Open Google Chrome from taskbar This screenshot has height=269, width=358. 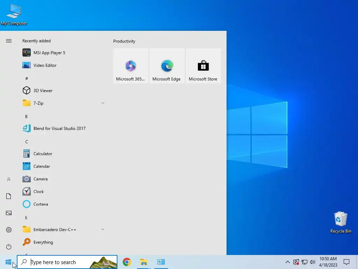(x=127, y=262)
